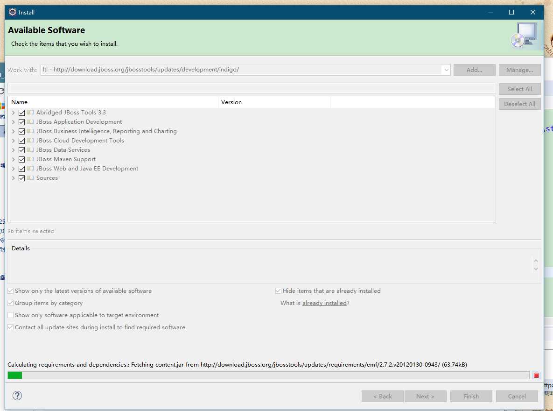The height and width of the screenshot is (411, 553).
Task: Open the help question mark icon
Action: tap(17, 396)
